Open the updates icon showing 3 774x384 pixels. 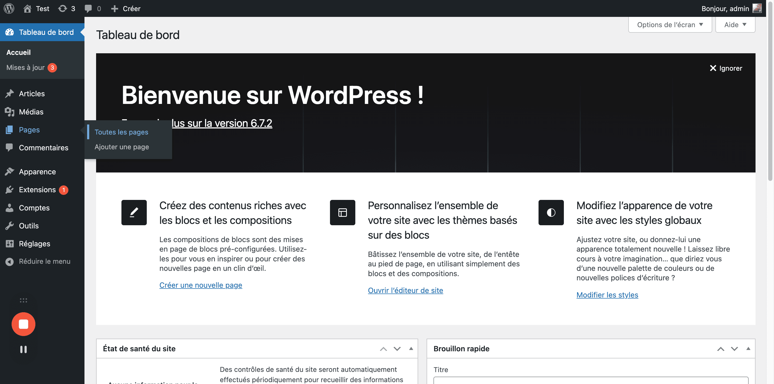pyautogui.click(x=63, y=8)
